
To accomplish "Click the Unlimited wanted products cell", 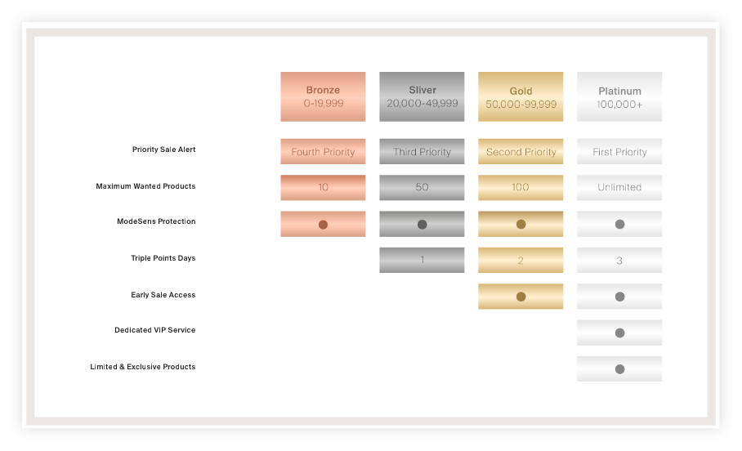I will point(619,187).
